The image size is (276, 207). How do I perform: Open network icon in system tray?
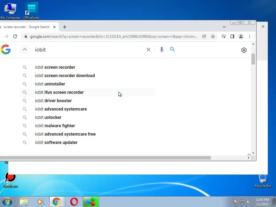coord(242,202)
